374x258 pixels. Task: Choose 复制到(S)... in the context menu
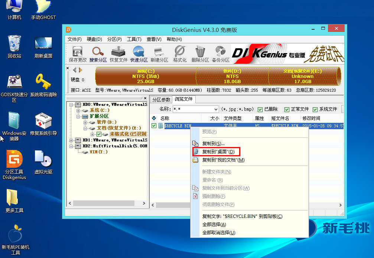250,144
